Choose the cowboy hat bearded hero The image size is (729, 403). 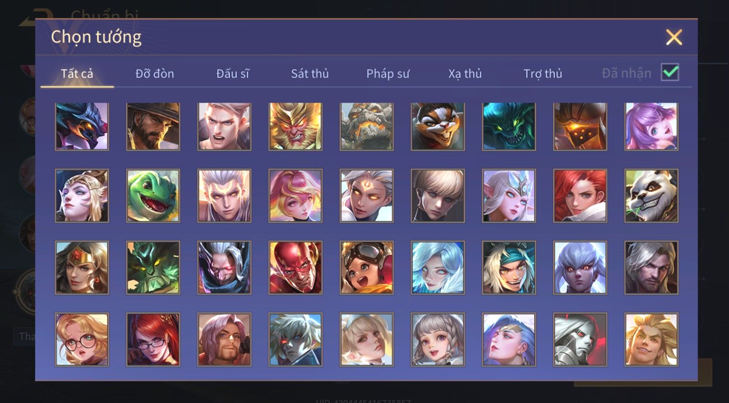point(153,126)
